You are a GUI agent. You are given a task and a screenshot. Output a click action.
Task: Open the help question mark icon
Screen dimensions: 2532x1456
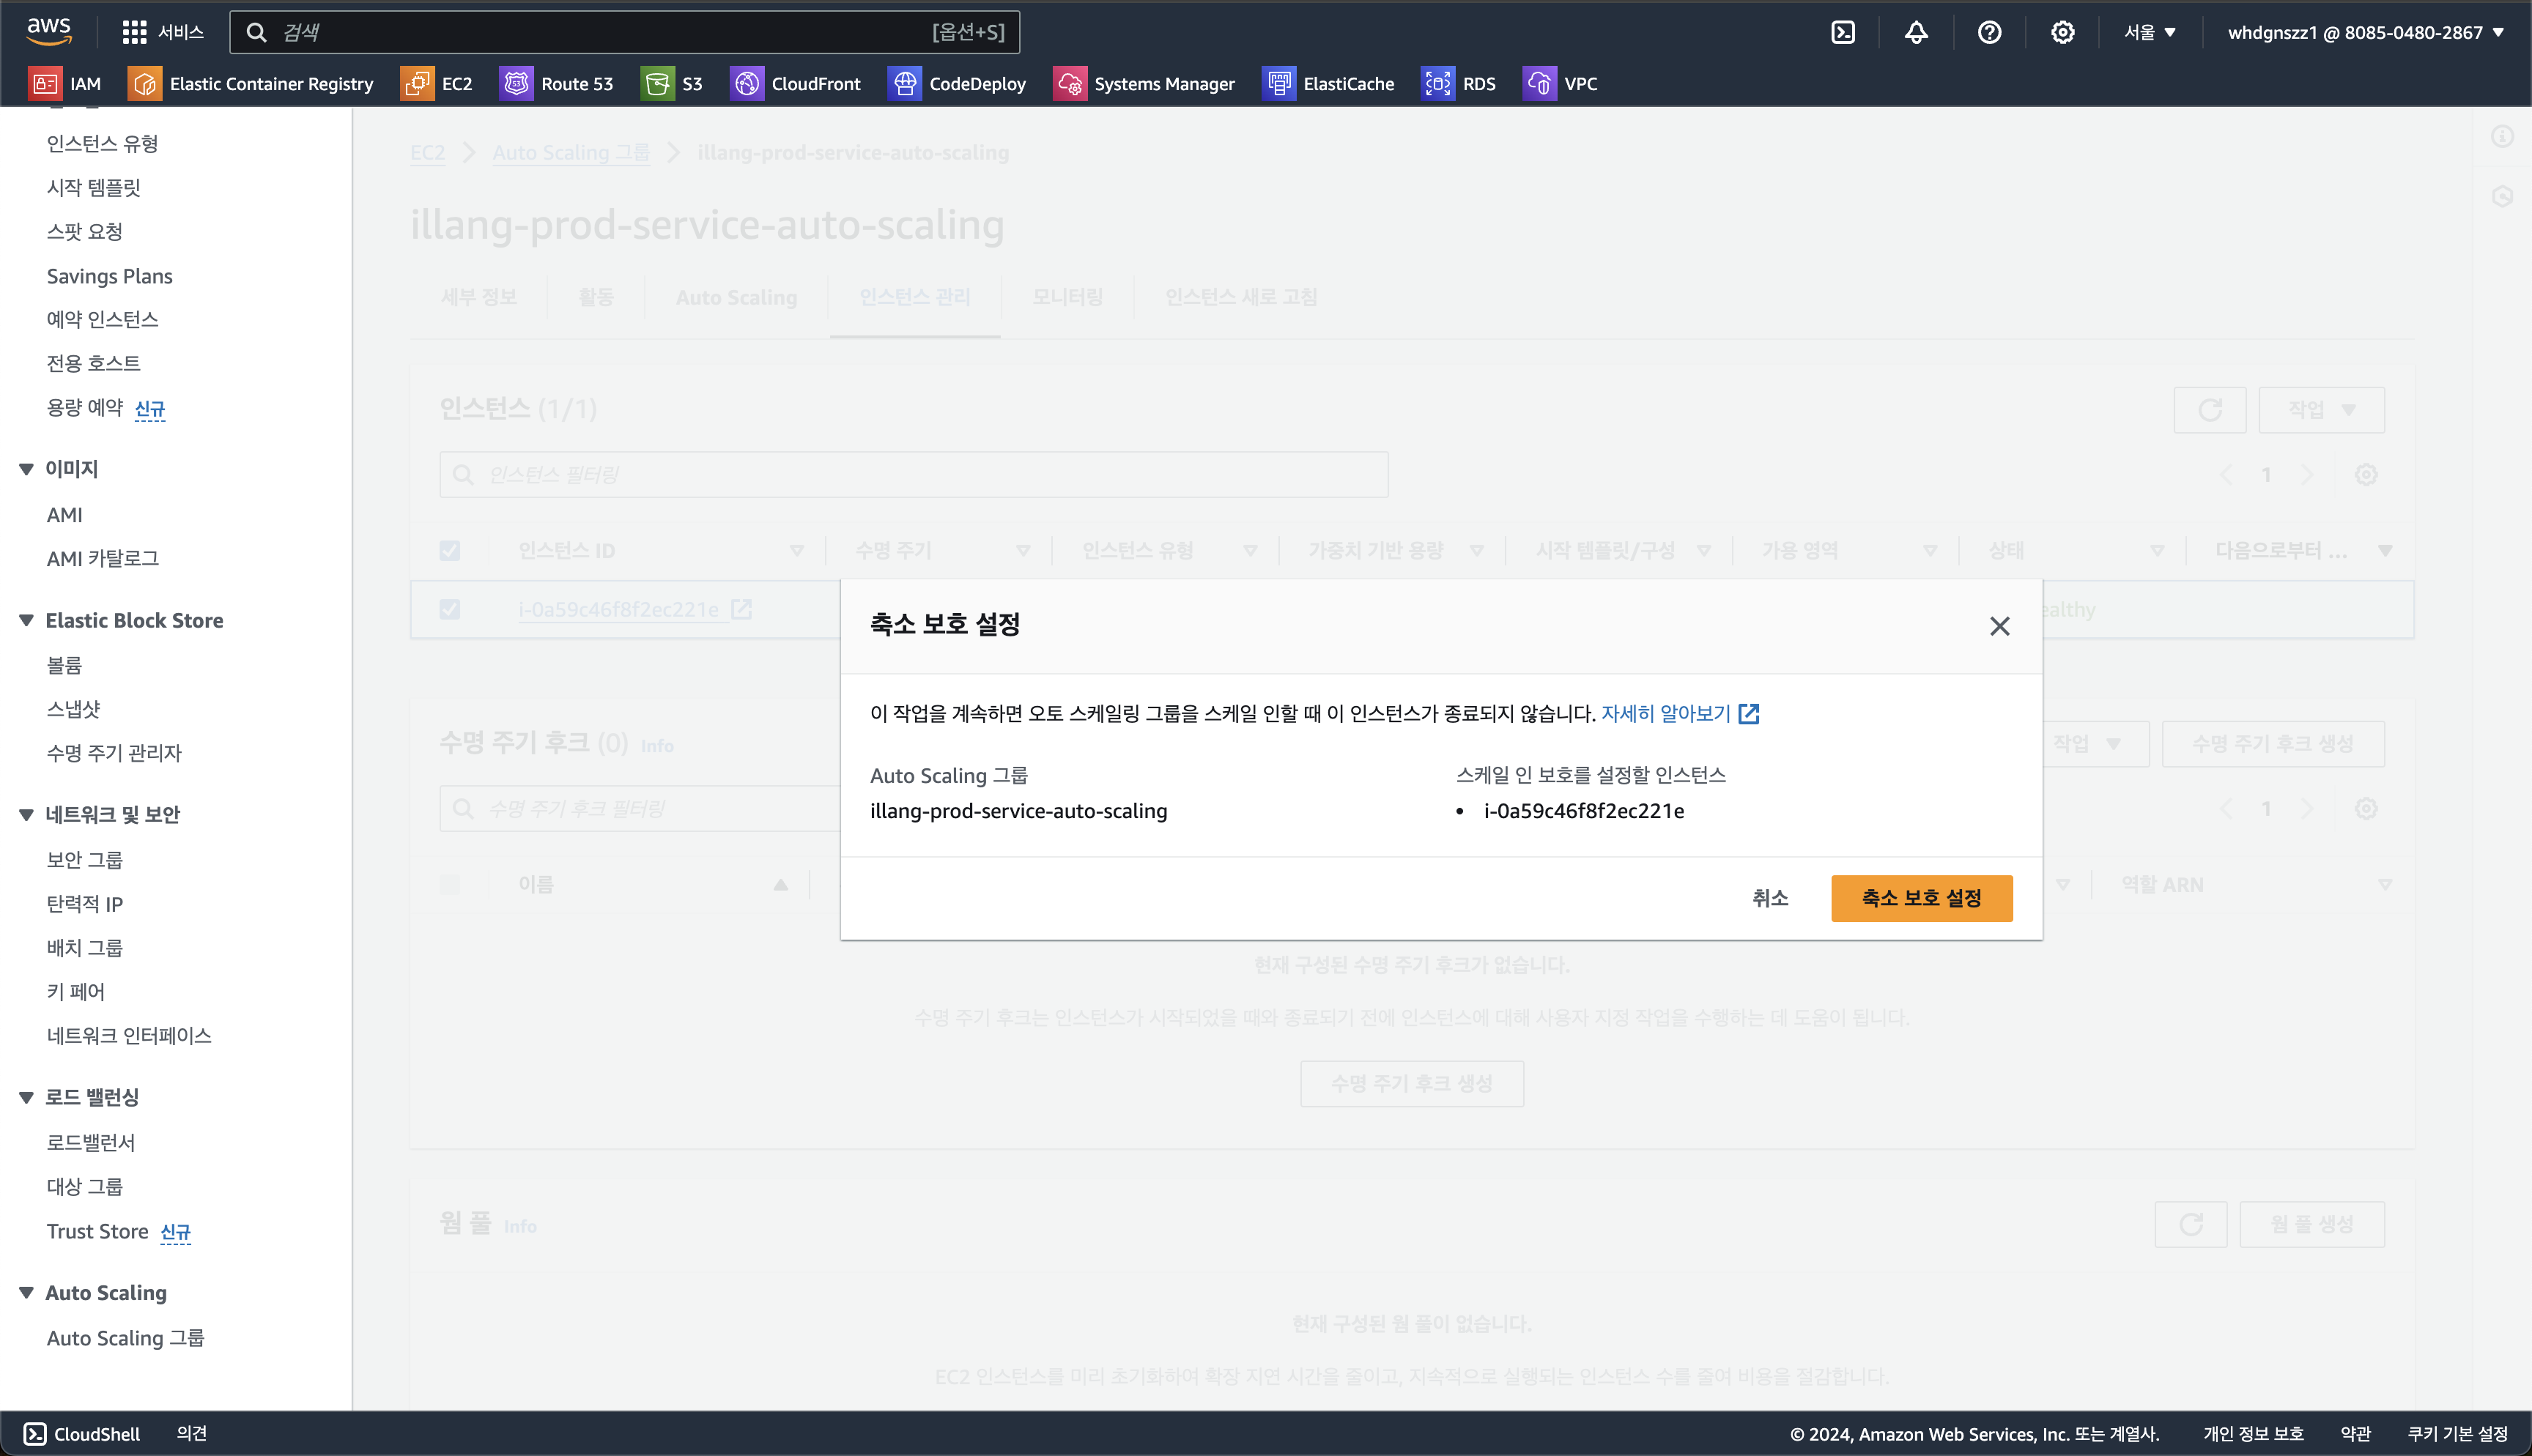click(x=1989, y=32)
